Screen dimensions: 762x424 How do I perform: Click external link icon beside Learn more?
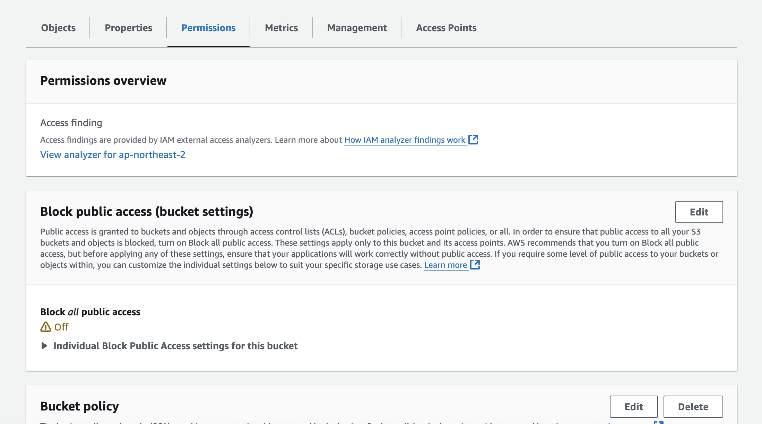click(x=475, y=265)
